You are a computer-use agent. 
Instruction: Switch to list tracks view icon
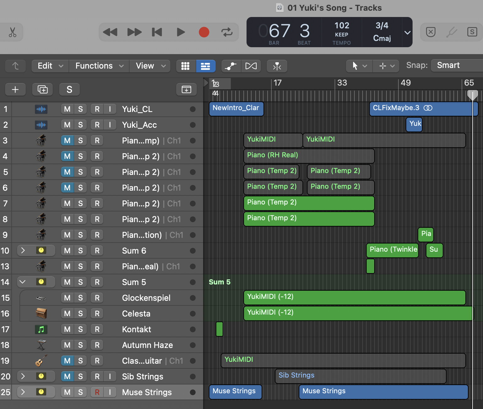pos(206,66)
